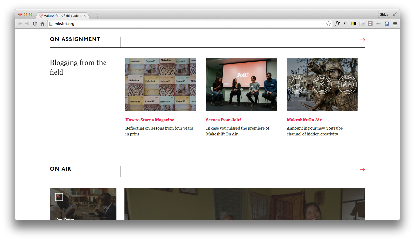Click the mkshft.org address bar
The image size is (415, 241).
tap(187, 24)
